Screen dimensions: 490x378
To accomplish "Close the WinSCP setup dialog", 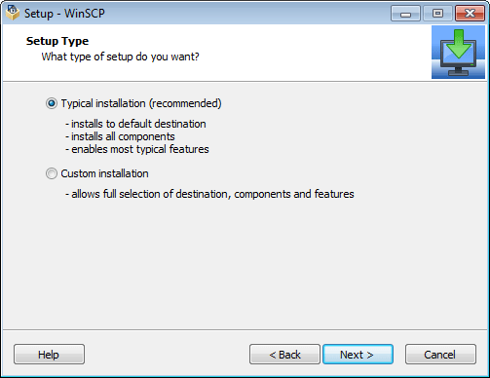I will 470,14.
